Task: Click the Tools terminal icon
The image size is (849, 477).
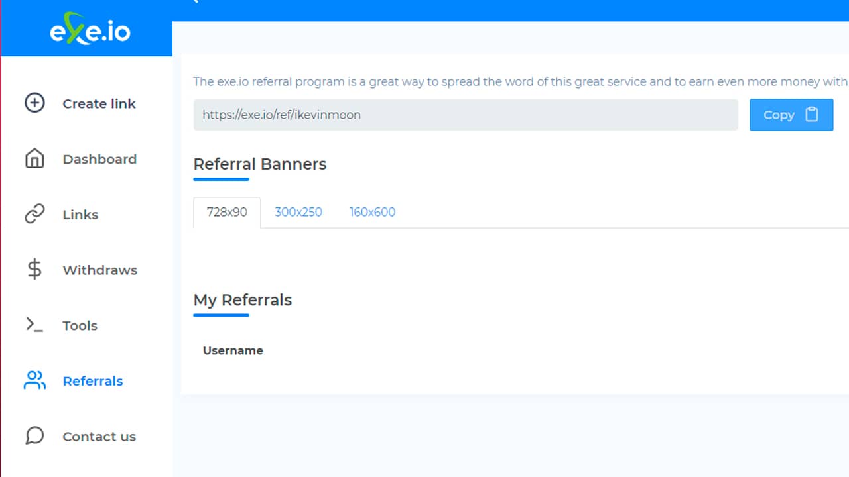Action: [x=34, y=325]
